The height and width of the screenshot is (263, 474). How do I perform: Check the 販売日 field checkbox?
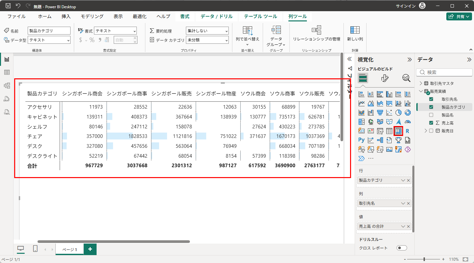[x=431, y=131]
